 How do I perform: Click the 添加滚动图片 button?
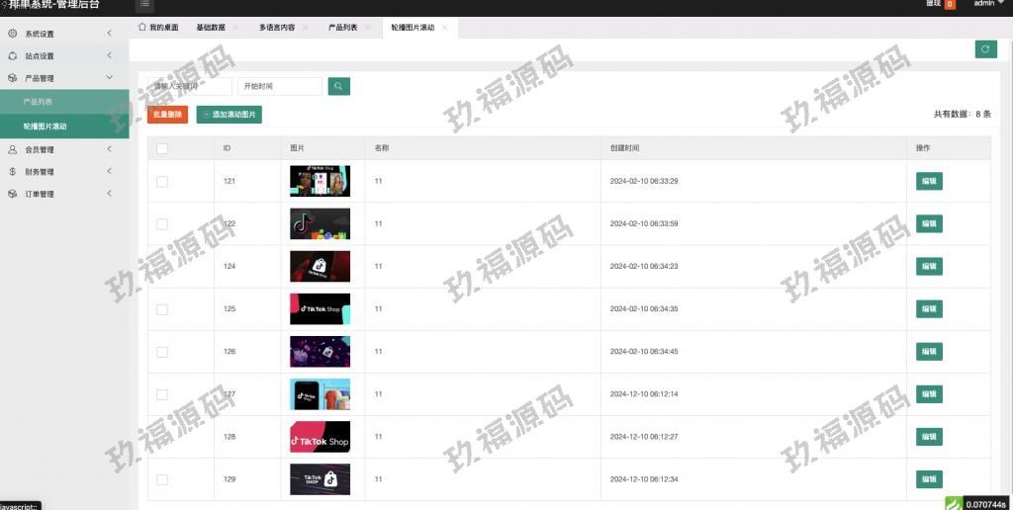[230, 116]
